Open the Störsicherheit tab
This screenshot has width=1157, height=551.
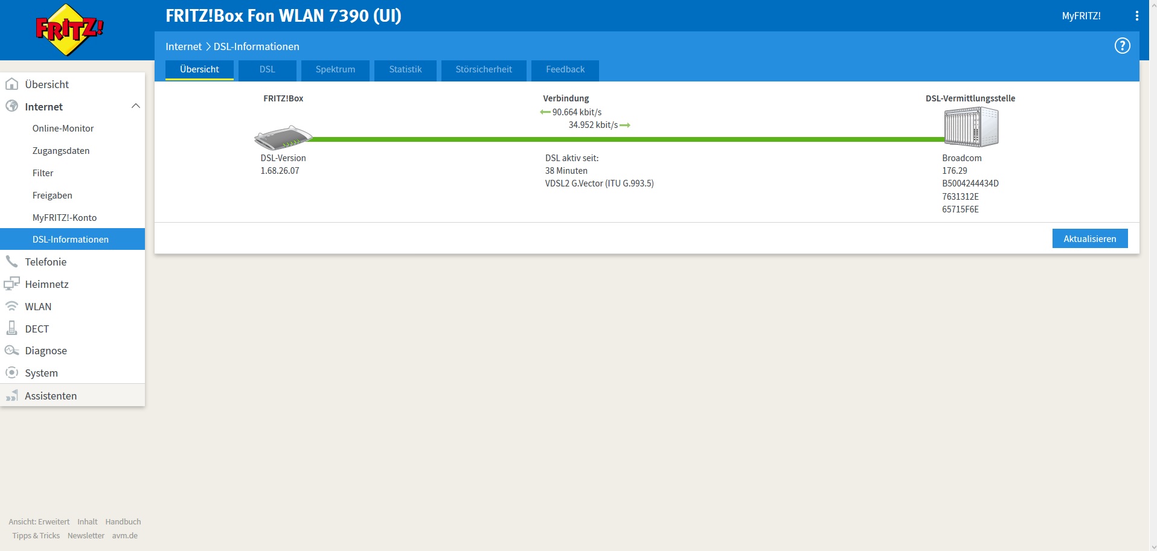[x=483, y=69]
